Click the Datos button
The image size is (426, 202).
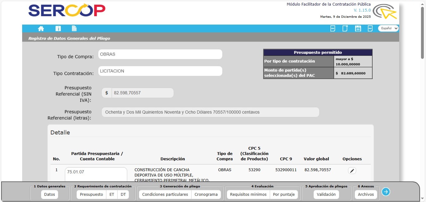pyautogui.click(x=50, y=195)
